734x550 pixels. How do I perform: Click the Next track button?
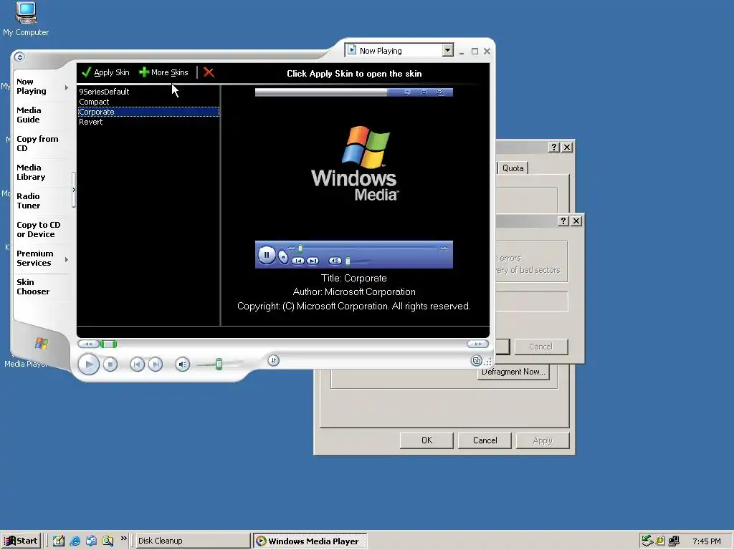156,365
